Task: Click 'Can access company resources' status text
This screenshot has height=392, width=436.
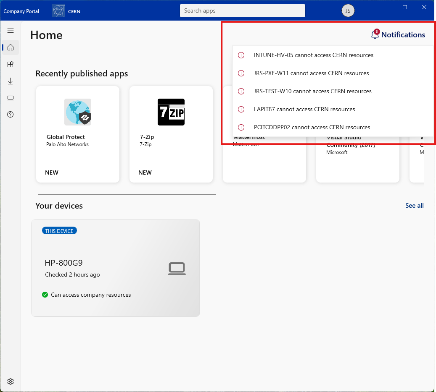Action: coord(91,295)
